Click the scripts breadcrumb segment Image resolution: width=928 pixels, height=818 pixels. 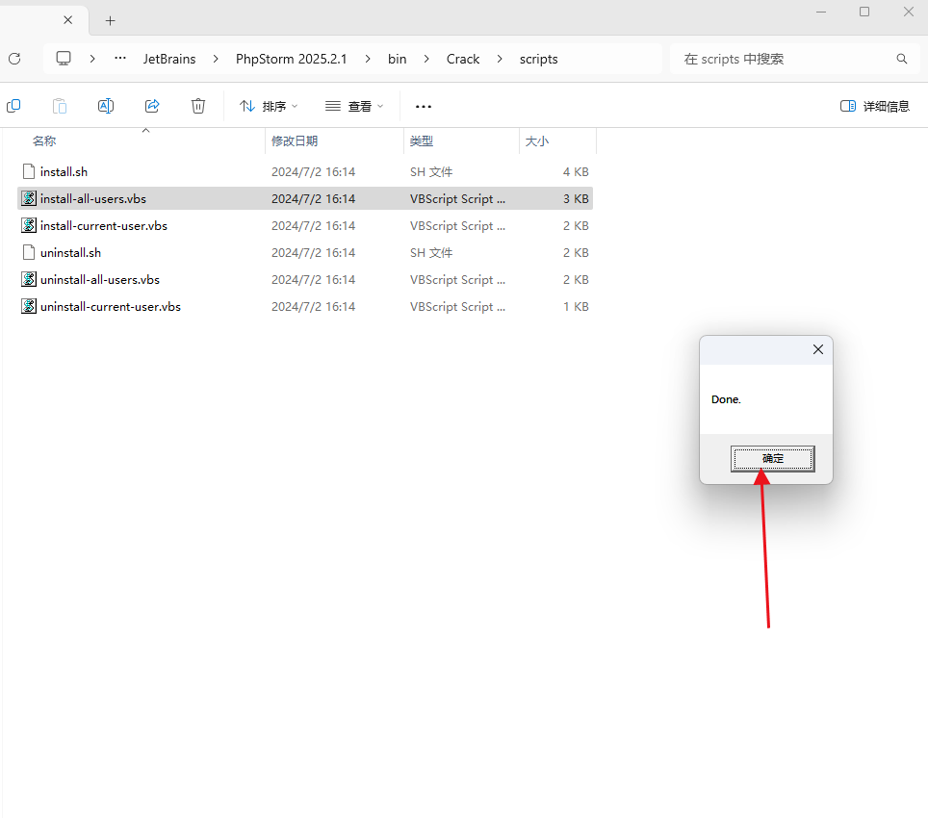click(538, 59)
